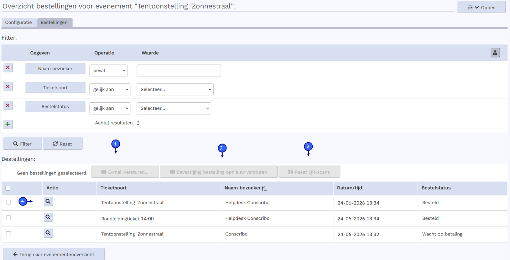Add a new filter row with plus icon
The width and height of the screenshot is (510, 260).
(8, 124)
